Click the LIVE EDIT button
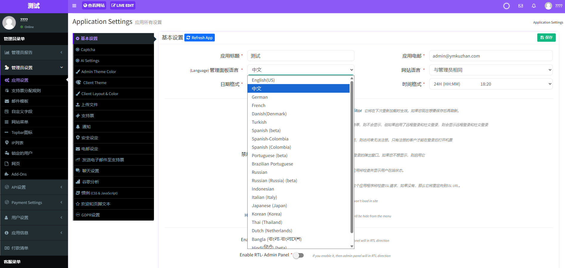565x268 pixels. [123, 5]
